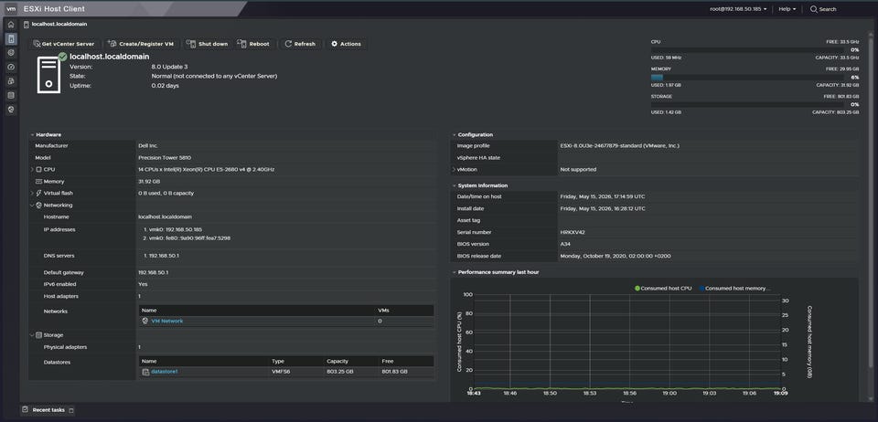Click the vm logo in the header

(11, 8)
